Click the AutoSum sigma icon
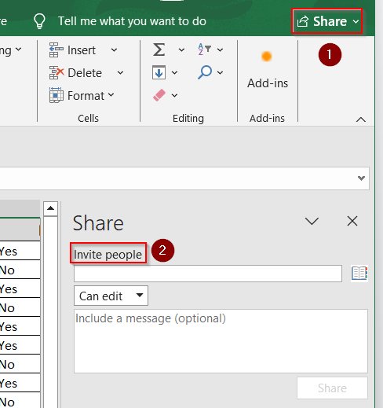The height and width of the screenshot is (408, 383). pos(159,50)
